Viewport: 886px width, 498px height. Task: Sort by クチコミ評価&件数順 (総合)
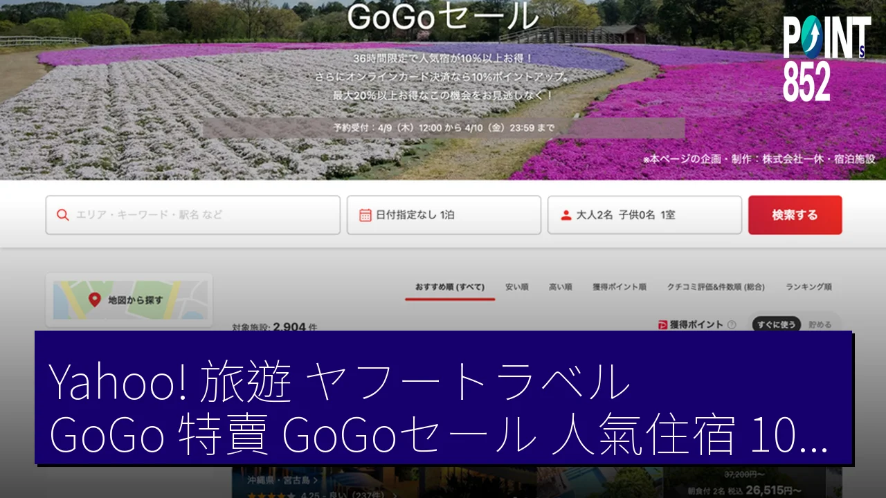[x=716, y=287]
